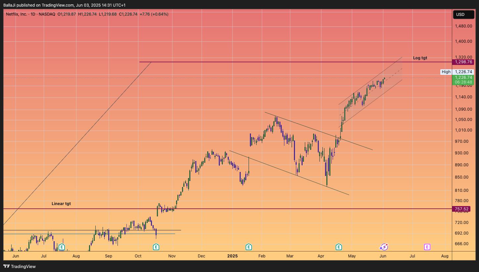Open the earnings marker between Apr and May
The image size is (479, 272).
[x=339, y=247]
